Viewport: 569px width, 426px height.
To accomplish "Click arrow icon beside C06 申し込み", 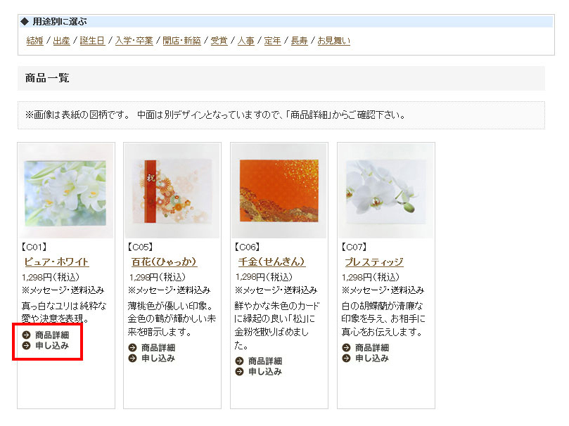I will (x=239, y=371).
